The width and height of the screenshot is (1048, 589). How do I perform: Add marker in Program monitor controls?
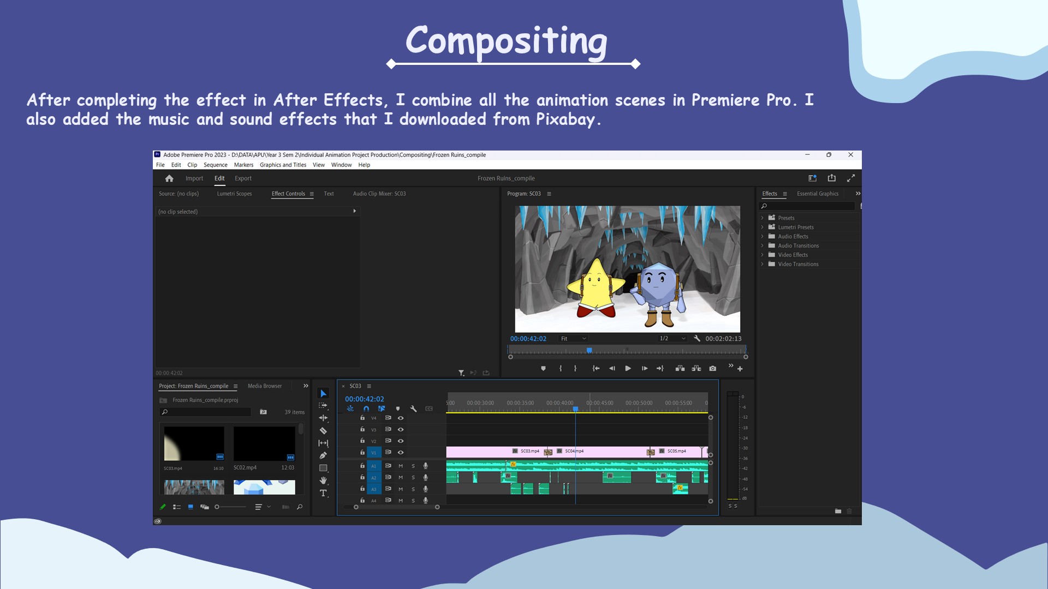pyautogui.click(x=543, y=369)
